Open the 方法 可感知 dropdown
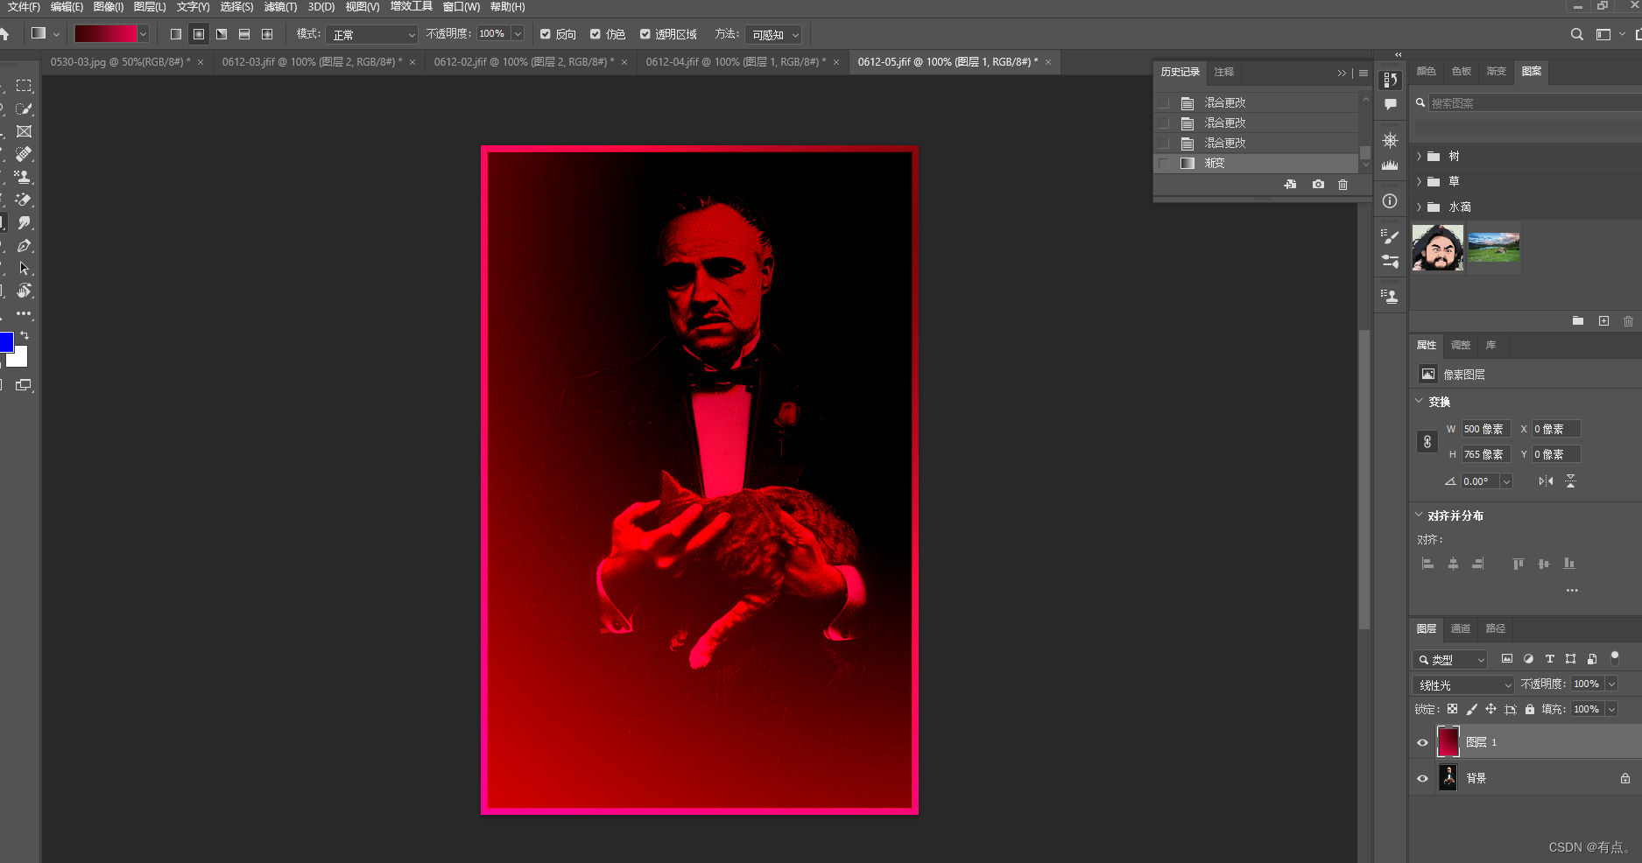Screen dimensions: 1642x863 (774, 34)
